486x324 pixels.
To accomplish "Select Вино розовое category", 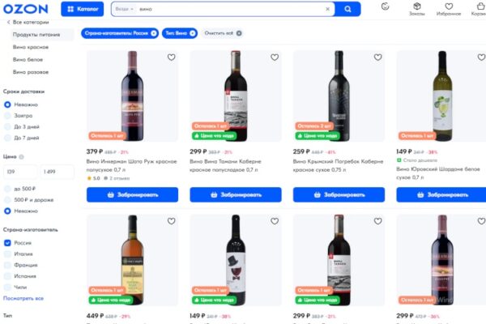I will click(x=32, y=72).
